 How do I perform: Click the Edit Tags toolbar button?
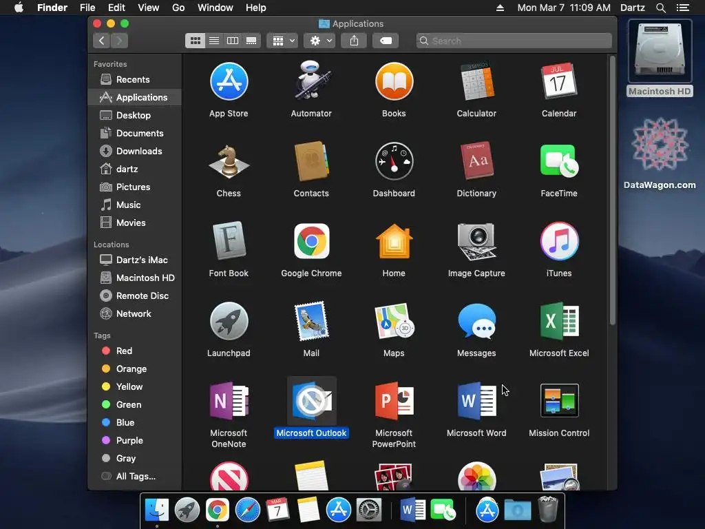[386, 41]
